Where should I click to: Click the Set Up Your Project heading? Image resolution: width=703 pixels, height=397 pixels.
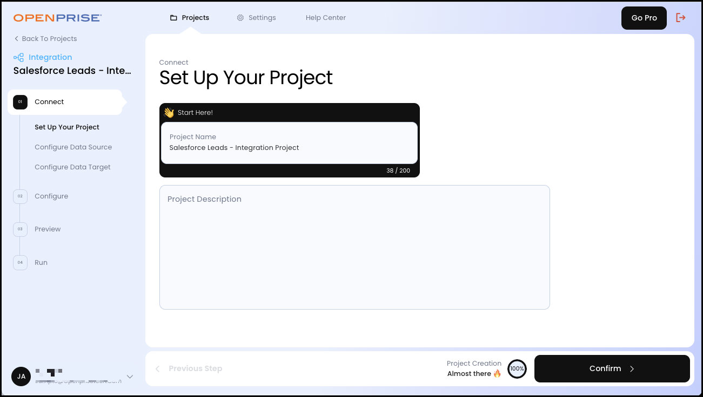[246, 78]
